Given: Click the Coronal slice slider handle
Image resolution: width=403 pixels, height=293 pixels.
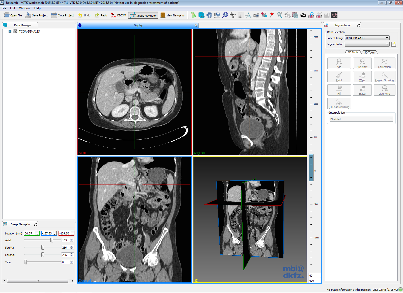Looking at the screenshot, I should [43, 255].
